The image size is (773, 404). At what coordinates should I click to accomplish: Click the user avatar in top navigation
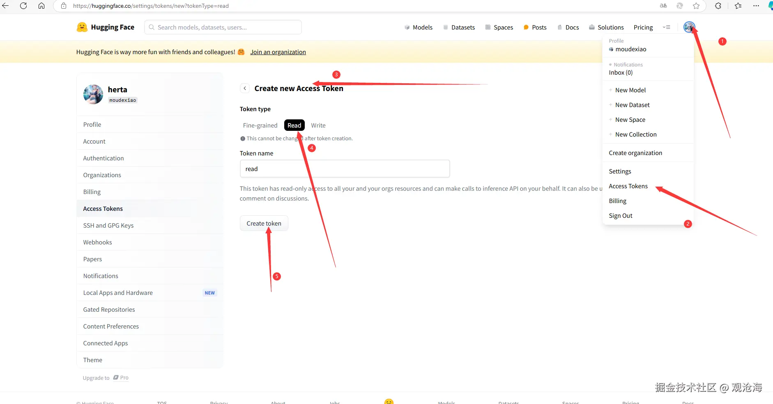point(689,27)
